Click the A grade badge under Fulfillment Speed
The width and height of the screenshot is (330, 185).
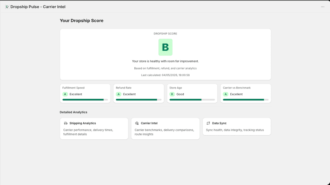(x=65, y=94)
